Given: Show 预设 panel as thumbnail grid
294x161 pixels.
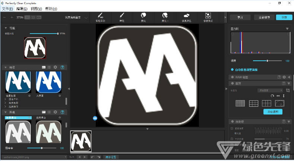Looking at the screenshot, I should point(44,67).
